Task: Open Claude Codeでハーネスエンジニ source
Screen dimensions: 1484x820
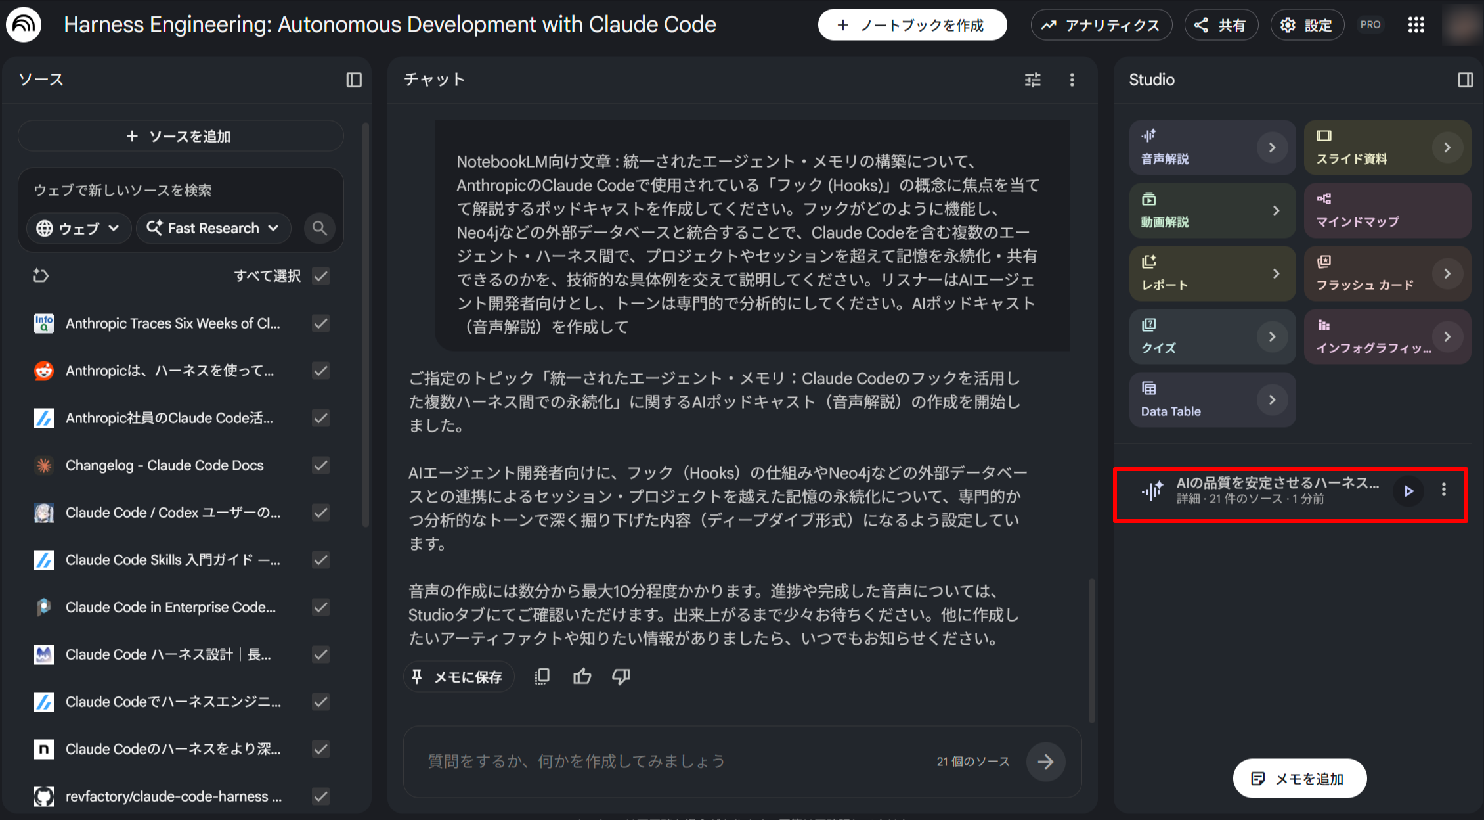Action: click(x=173, y=702)
